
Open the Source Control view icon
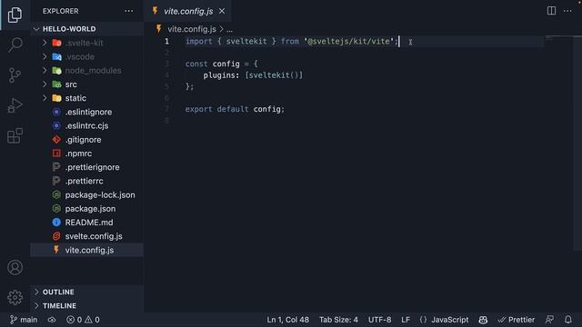pyautogui.click(x=15, y=75)
